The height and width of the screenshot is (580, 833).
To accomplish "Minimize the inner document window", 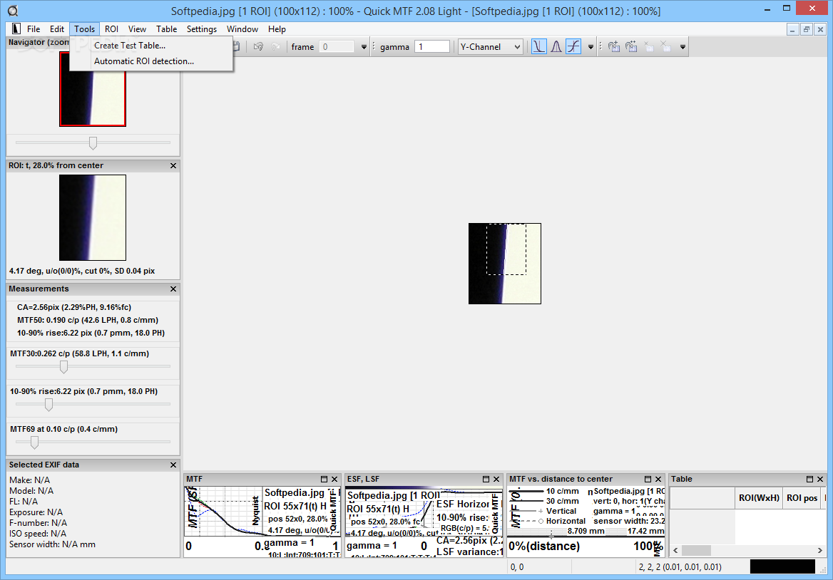I will pyautogui.click(x=792, y=30).
